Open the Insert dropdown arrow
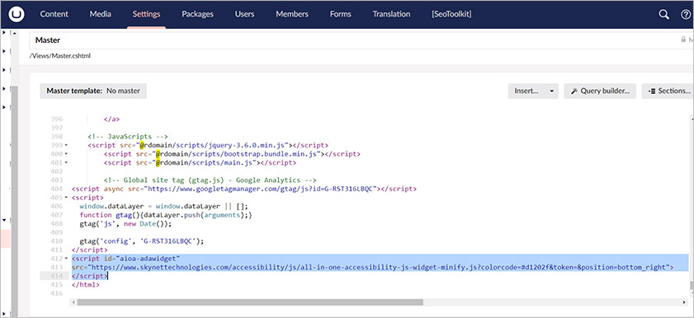This screenshot has width=694, height=318. [x=551, y=91]
